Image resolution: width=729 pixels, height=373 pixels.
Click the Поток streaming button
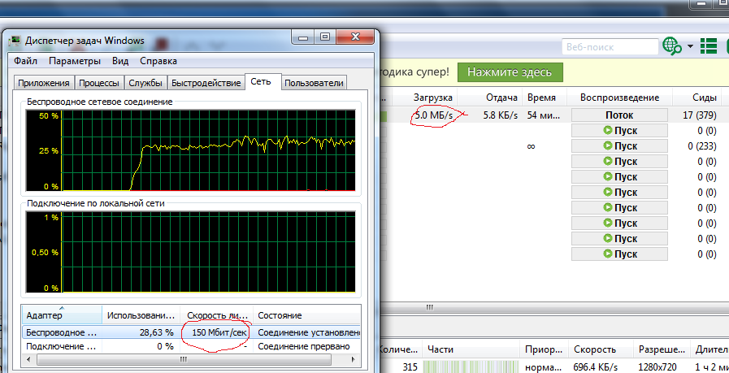click(x=619, y=115)
